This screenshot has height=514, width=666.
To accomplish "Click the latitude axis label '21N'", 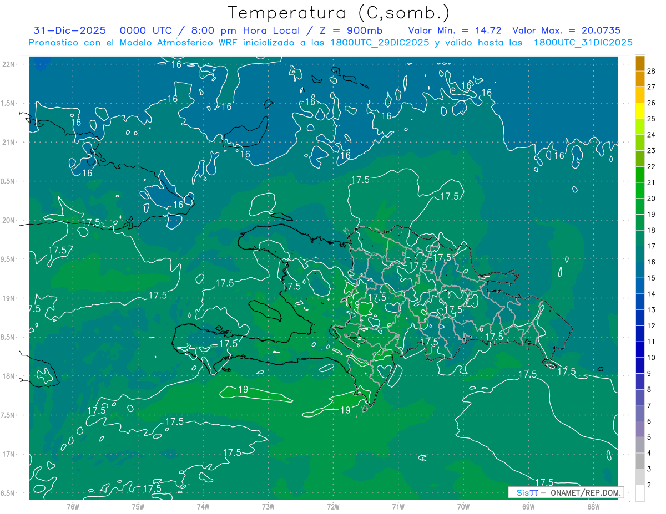I will (8, 142).
